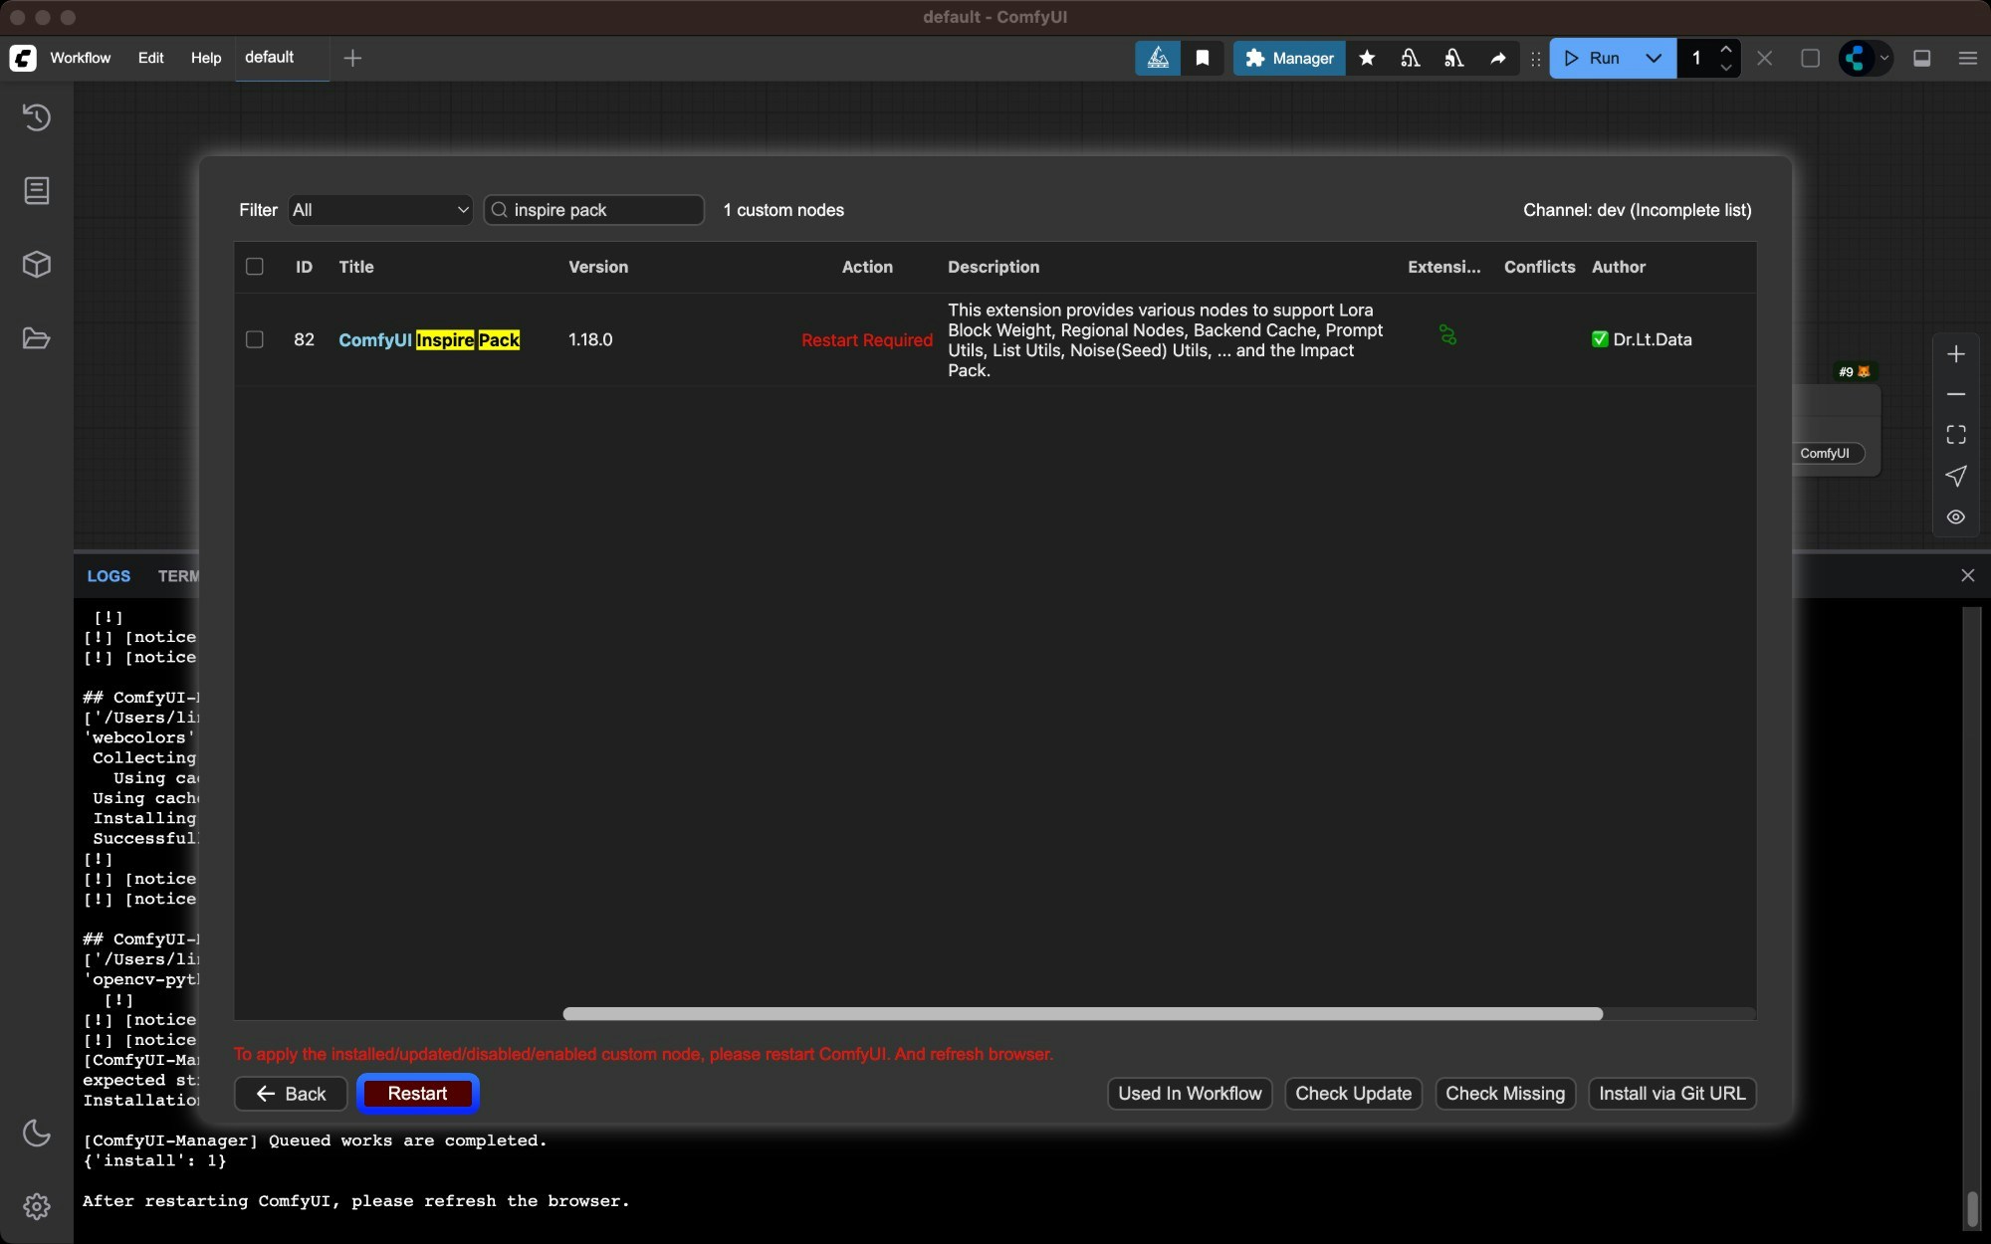Open the Filter dropdown set to All
Viewport: 1991px width, 1244px height.
tap(379, 210)
